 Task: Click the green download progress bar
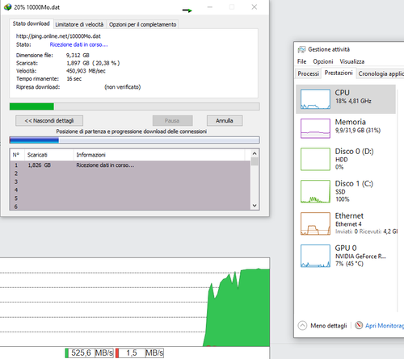coord(134,106)
